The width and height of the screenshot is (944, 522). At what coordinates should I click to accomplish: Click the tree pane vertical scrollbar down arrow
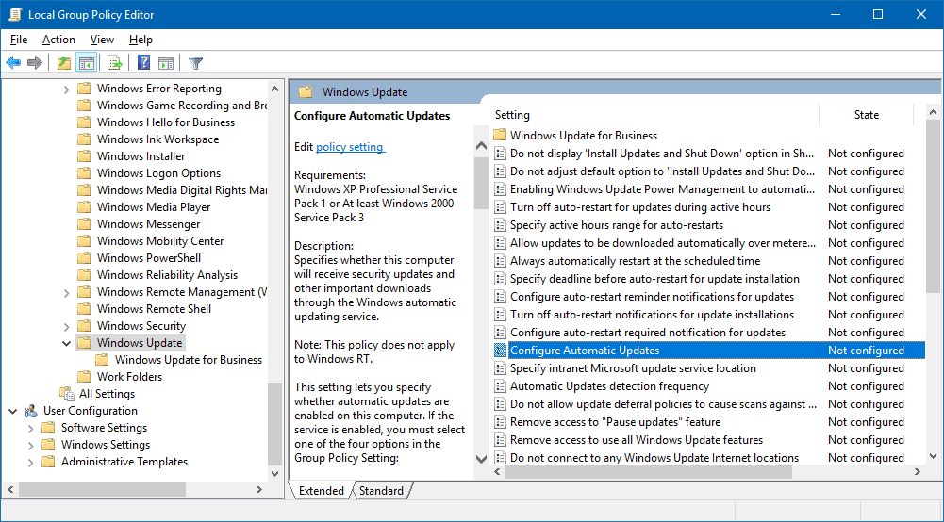point(275,473)
